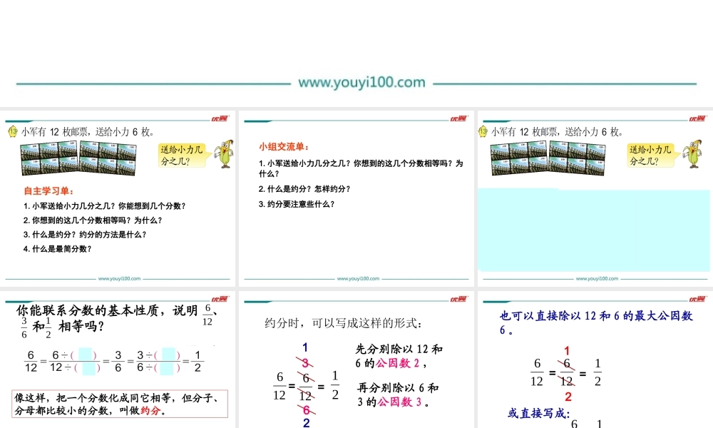713x428 pixels.
Task: Click the text 先分别除以 12 和 6 的公因数 2
Action: point(399,356)
